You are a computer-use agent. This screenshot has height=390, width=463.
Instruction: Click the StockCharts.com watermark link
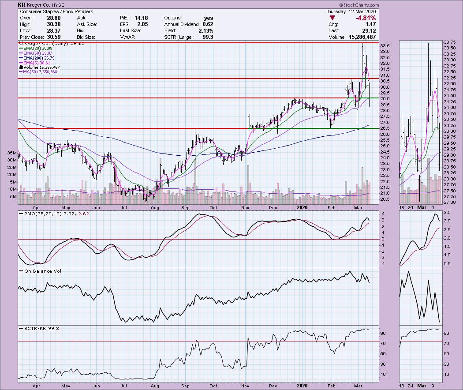point(359,5)
